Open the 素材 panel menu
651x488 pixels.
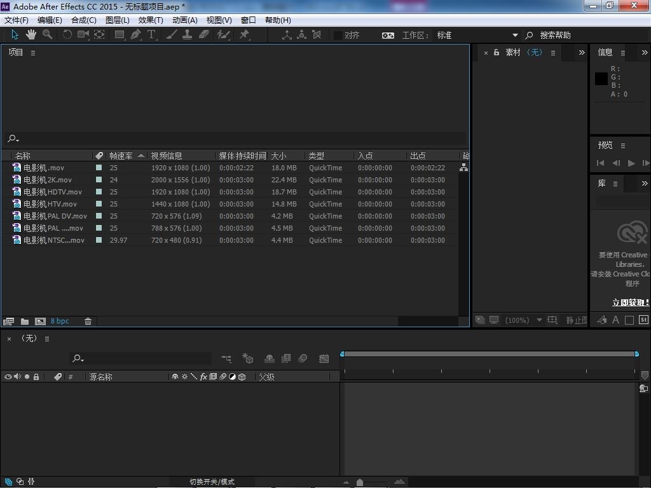(x=553, y=53)
